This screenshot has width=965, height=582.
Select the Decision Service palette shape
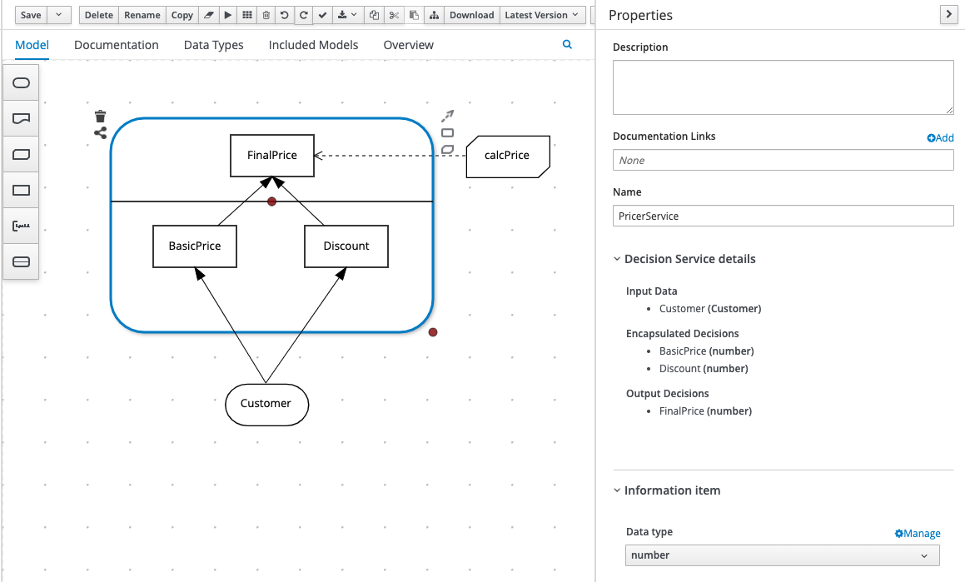(x=22, y=261)
